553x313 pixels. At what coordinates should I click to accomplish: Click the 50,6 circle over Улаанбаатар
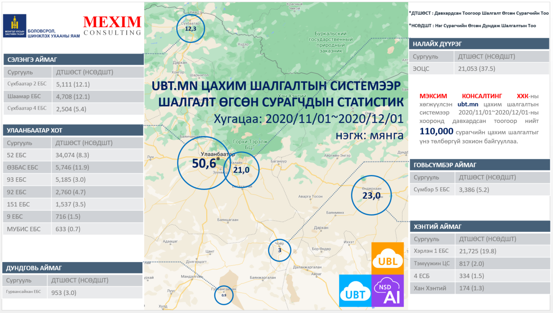coord(204,163)
